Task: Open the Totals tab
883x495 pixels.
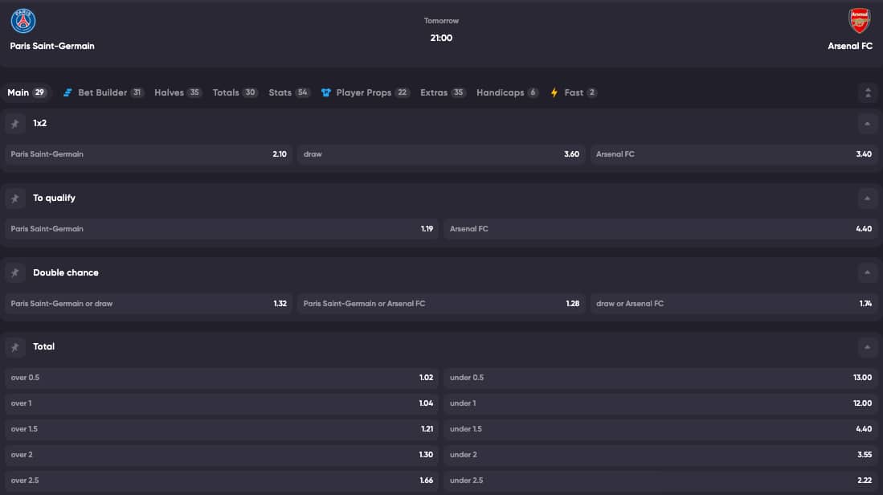Action: (235, 92)
